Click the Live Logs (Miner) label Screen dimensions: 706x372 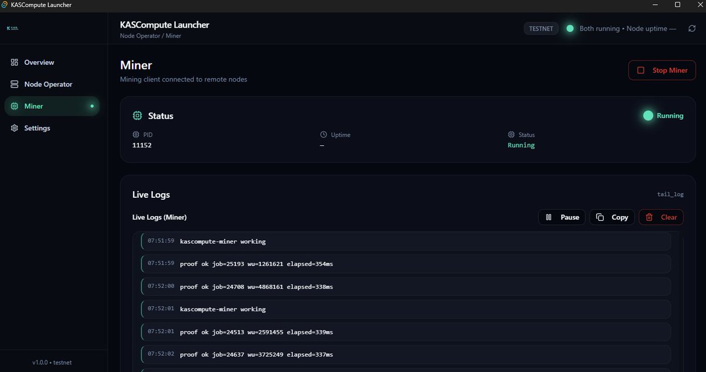tap(159, 217)
